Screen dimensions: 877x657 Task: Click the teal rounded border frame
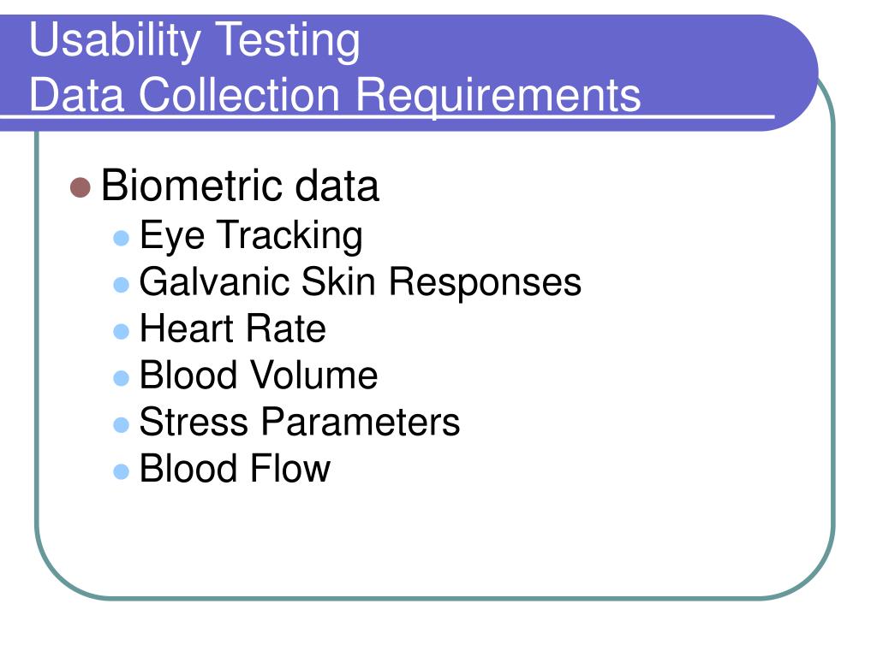tap(833, 335)
